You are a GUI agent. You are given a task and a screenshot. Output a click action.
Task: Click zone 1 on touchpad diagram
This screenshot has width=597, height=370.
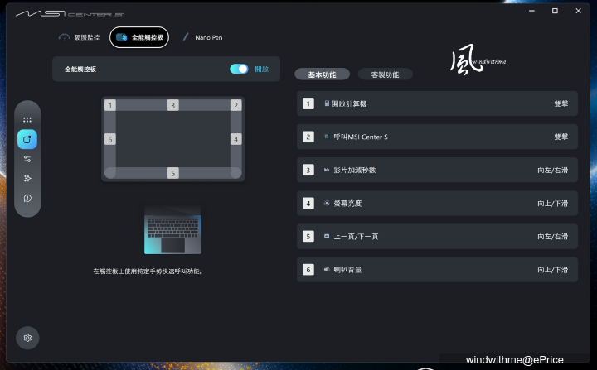coord(110,105)
